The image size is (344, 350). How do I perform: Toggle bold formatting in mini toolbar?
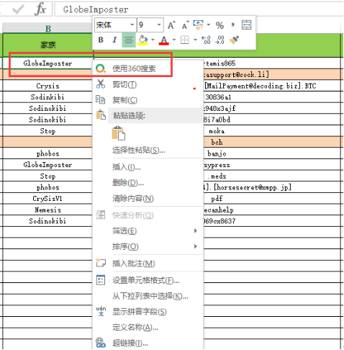(101, 40)
